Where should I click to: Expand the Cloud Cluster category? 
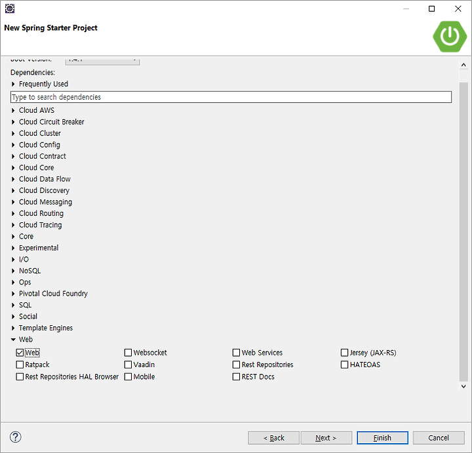[13, 133]
